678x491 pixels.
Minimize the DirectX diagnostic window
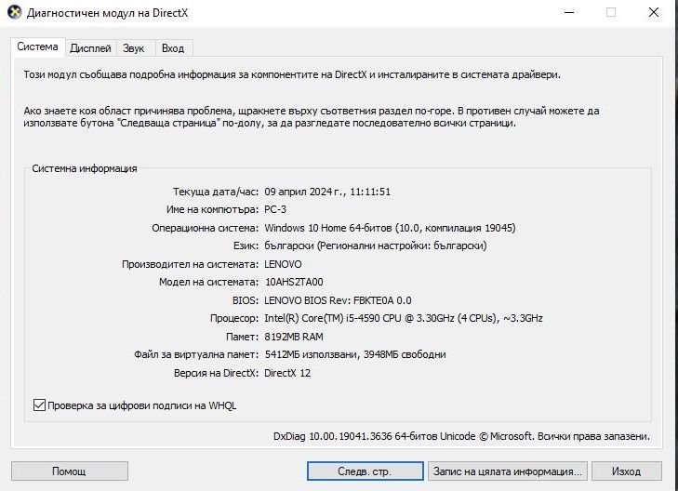point(568,13)
